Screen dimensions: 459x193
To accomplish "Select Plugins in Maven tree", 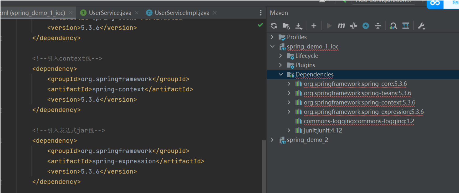I will (x=305, y=65).
